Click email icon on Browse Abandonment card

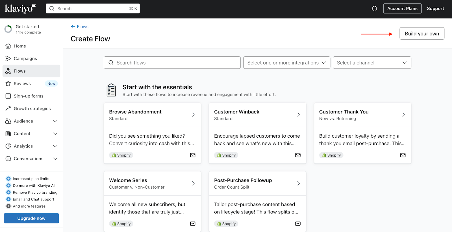click(193, 155)
